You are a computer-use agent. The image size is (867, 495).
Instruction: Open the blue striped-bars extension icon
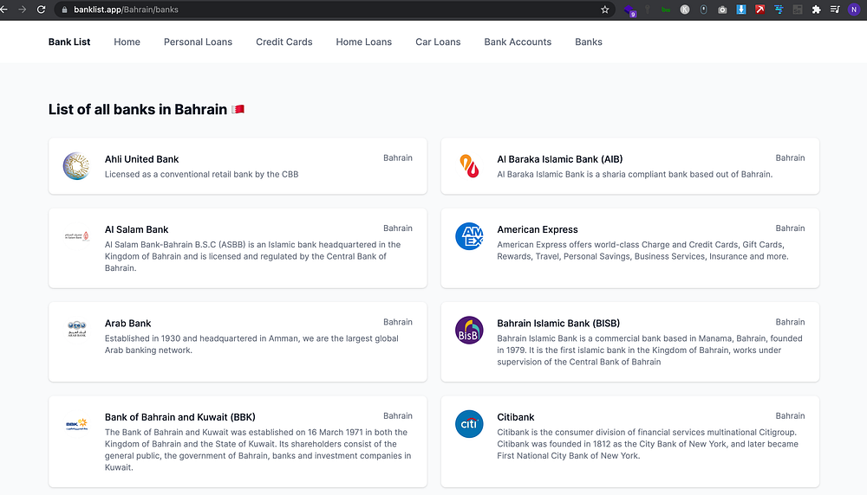coord(779,10)
